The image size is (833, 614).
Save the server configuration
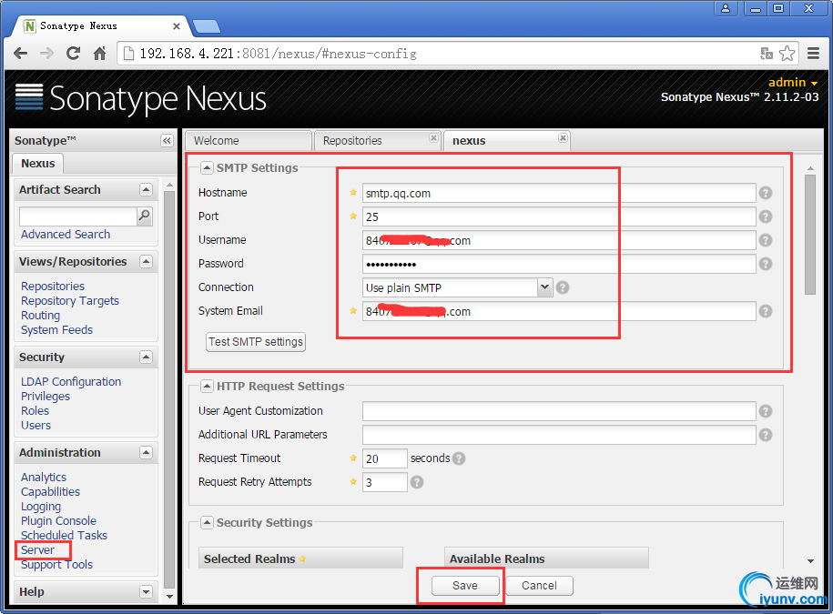click(x=465, y=585)
